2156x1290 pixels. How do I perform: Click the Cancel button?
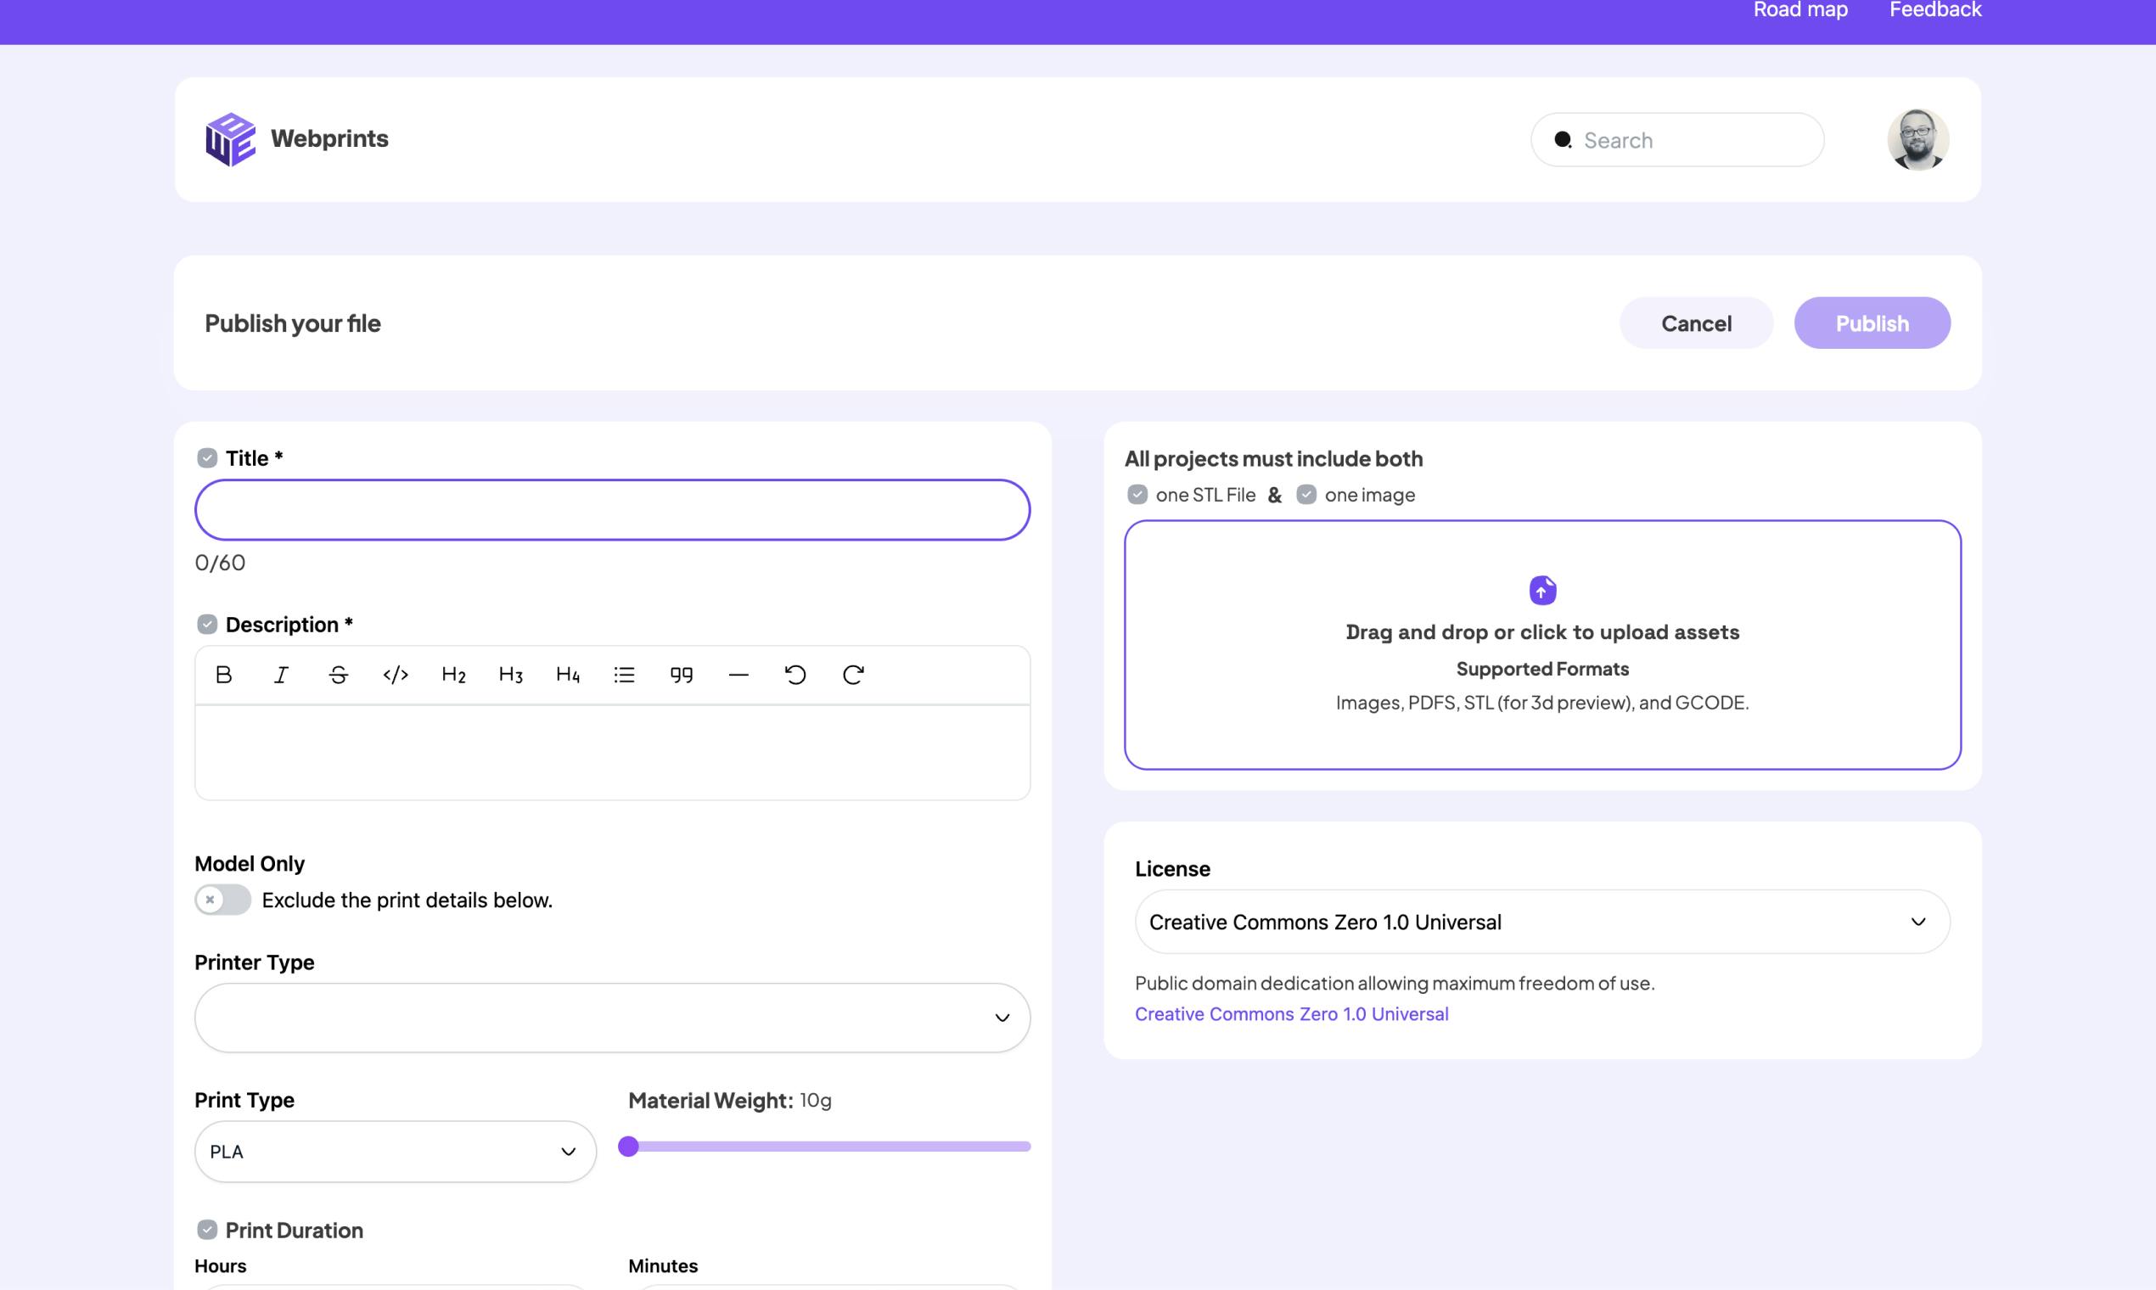pyautogui.click(x=1696, y=323)
